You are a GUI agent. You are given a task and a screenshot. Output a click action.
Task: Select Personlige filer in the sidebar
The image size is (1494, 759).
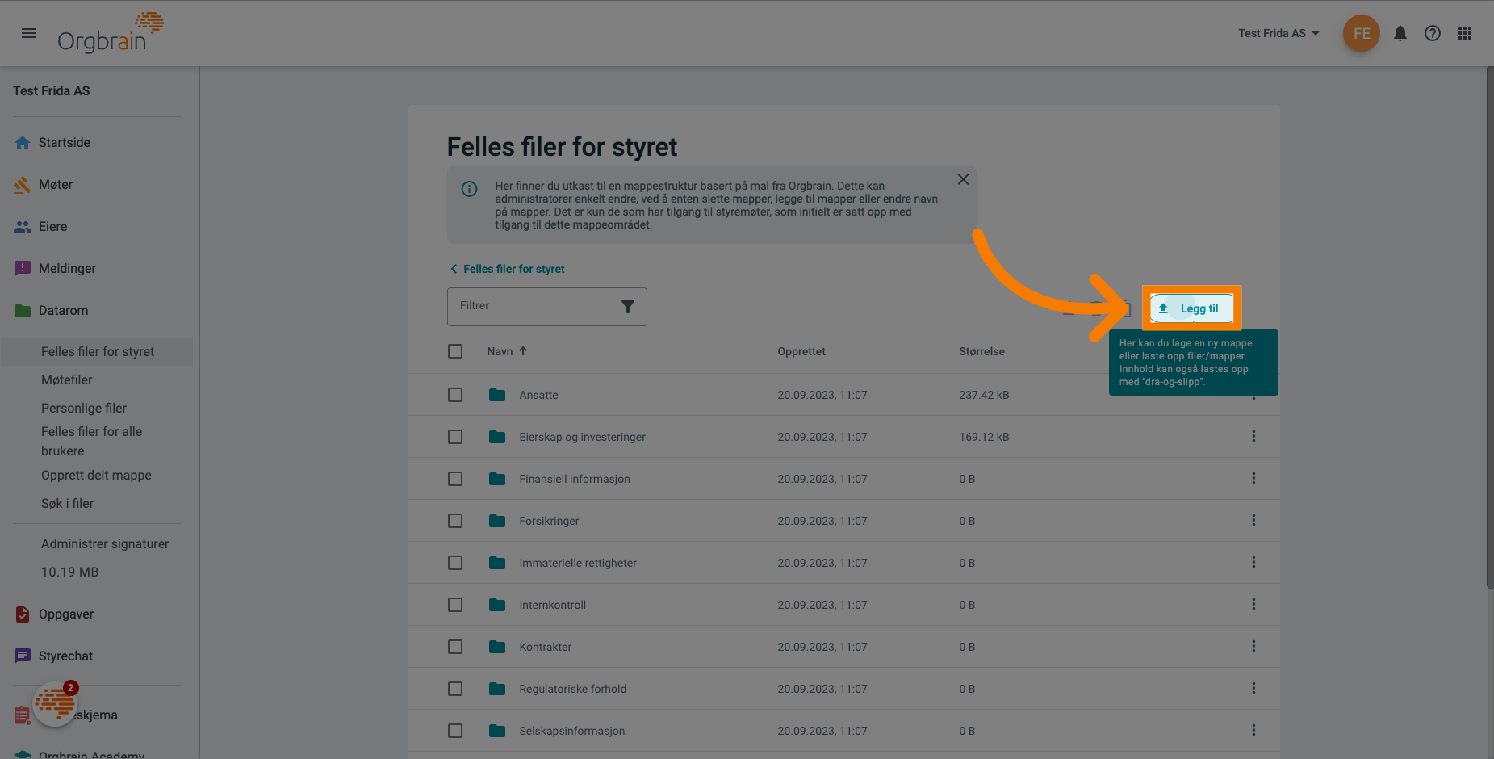(84, 408)
